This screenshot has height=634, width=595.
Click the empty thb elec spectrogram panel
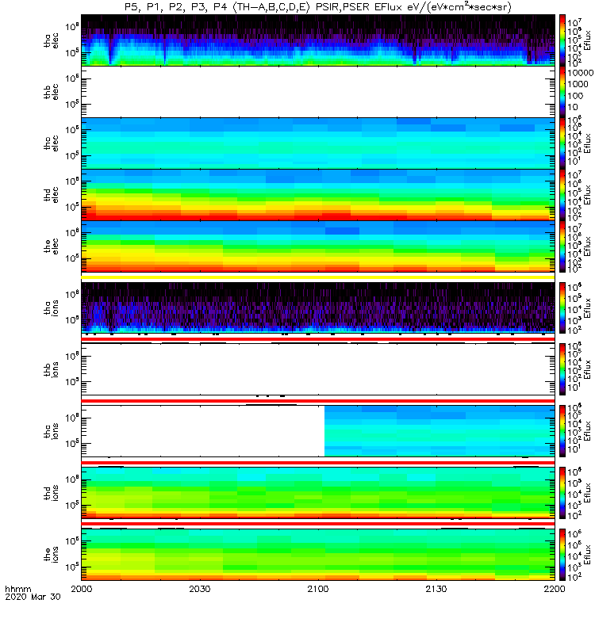click(318, 92)
